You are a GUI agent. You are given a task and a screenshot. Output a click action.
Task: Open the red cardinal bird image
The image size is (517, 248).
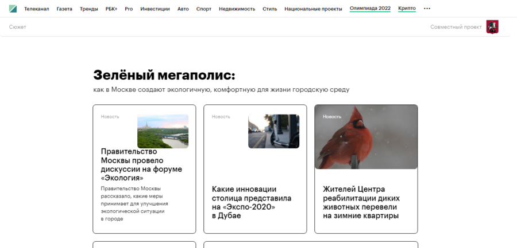(x=366, y=137)
